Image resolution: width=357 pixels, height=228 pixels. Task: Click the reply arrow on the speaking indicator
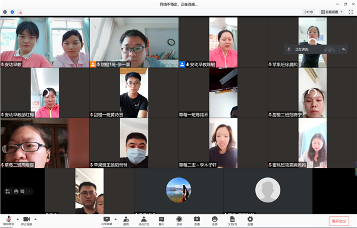(343, 49)
